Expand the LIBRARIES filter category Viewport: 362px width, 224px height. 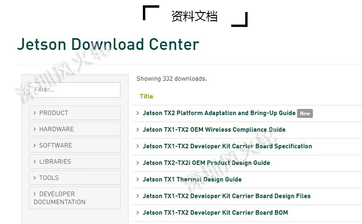pyautogui.click(x=75, y=161)
